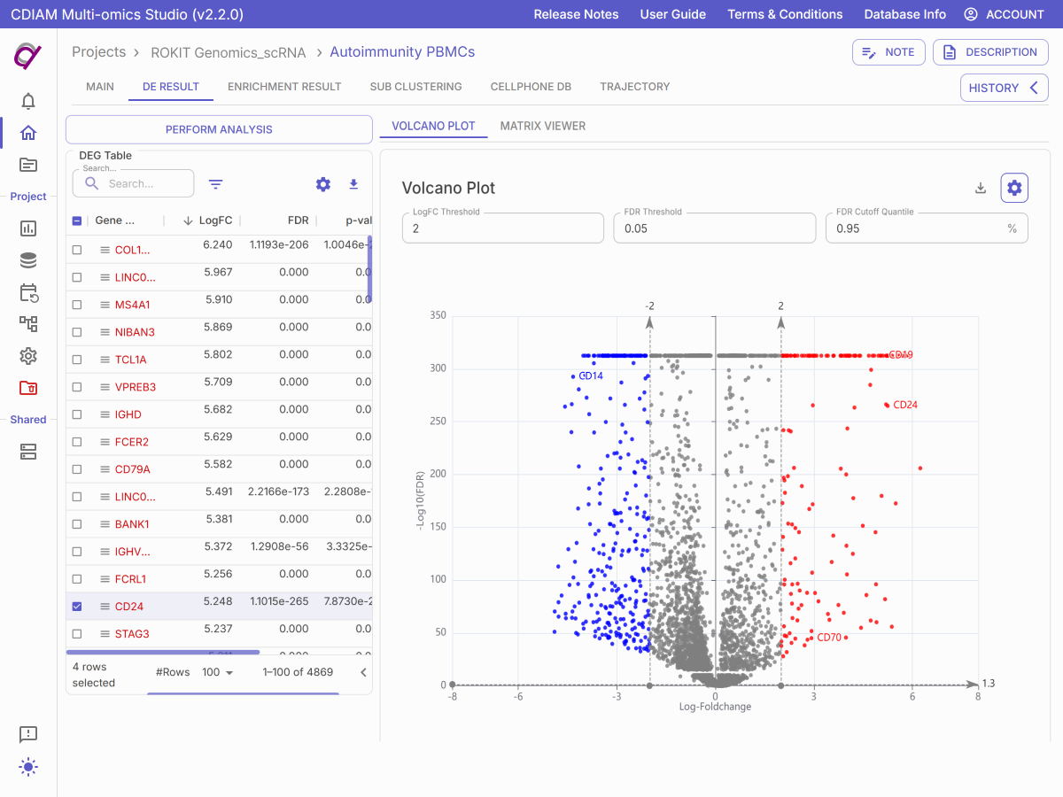This screenshot has width=1063, height=797.
Task: Open volcano plot settings gear
Action: [1014, 188]
